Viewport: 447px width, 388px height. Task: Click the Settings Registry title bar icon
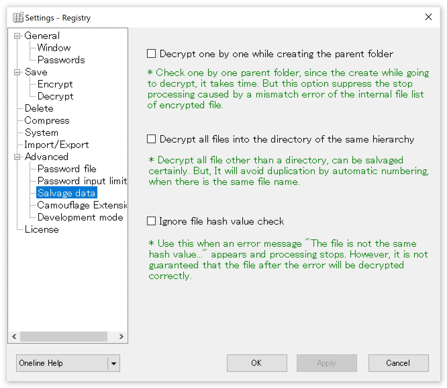[18, 17]
